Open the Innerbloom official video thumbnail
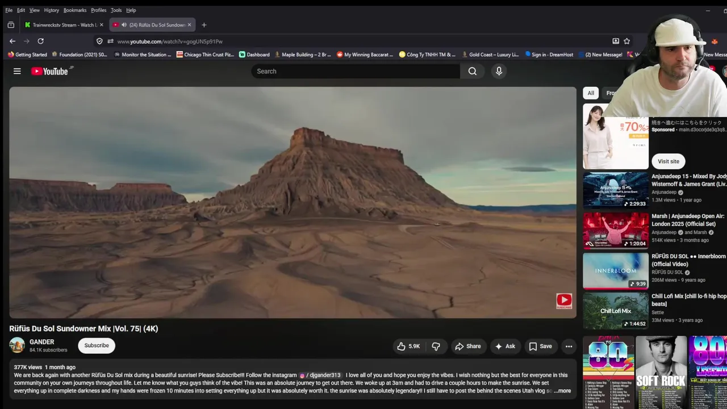 tap(616, 270)
